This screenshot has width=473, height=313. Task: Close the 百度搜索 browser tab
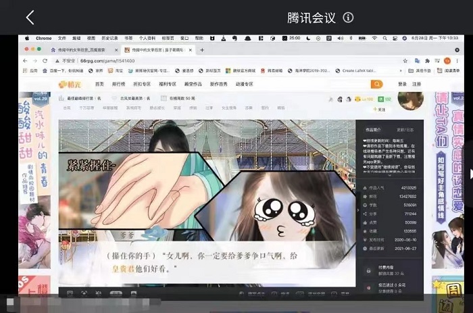pyautogui.click(x=116, y=50)
